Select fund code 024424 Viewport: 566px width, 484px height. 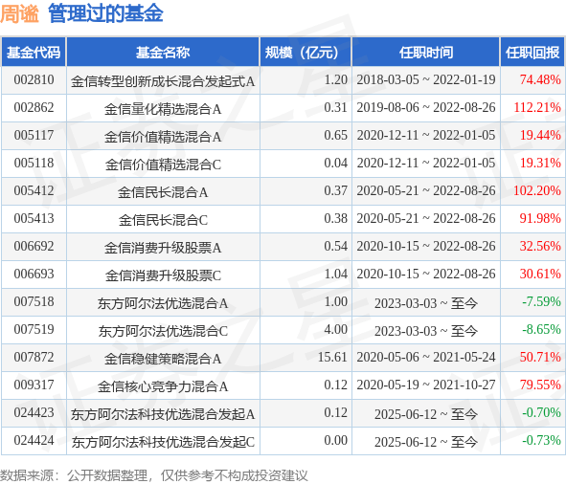34,441
